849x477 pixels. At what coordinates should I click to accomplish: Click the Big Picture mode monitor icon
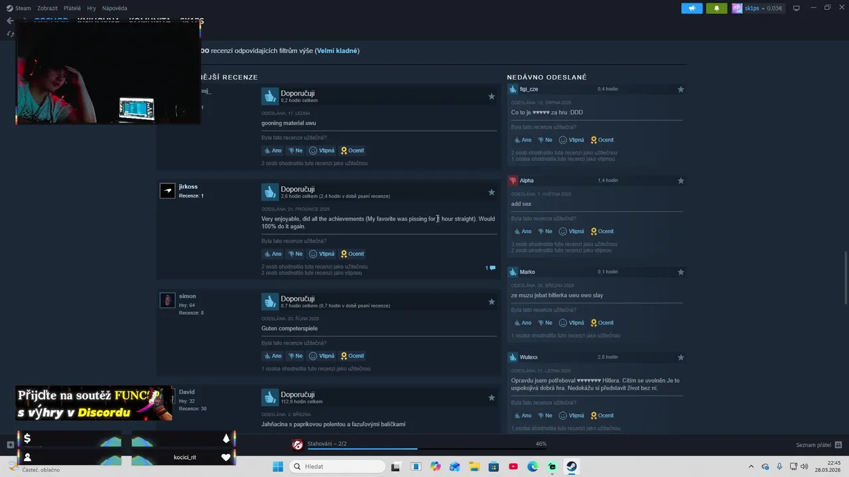tap(797, 9)
